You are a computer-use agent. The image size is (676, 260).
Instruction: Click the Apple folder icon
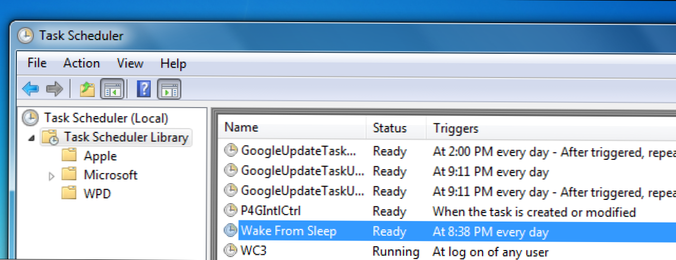coord(69,156)
